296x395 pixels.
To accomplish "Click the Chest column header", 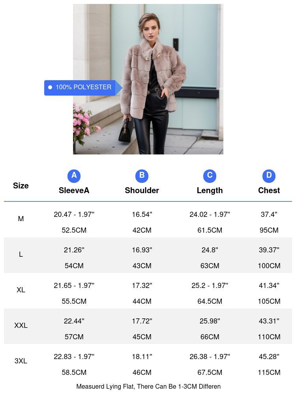I will (269, 190).
